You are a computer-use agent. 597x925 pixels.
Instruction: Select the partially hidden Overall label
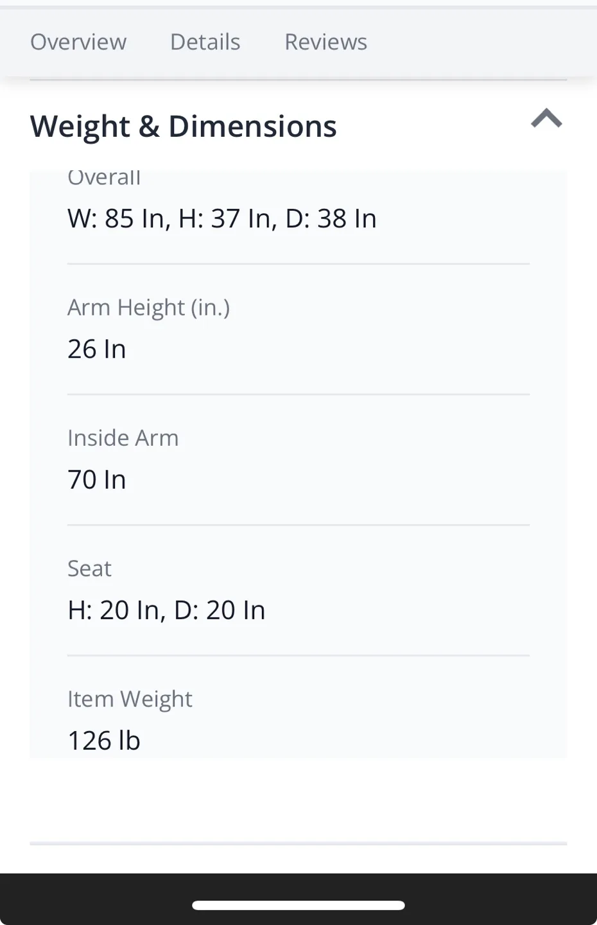click(104, 178)
